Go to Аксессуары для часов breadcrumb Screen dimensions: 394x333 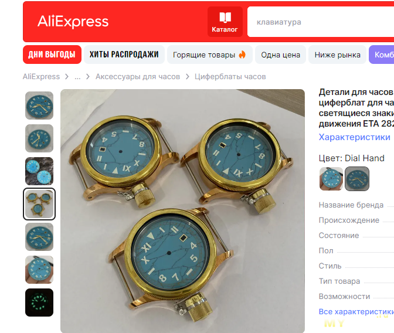[138, 77]
